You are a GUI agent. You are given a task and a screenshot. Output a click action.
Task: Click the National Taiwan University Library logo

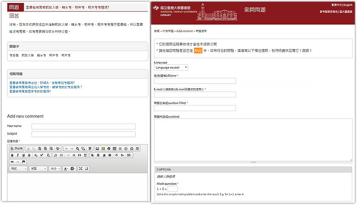tap(175, 11)
